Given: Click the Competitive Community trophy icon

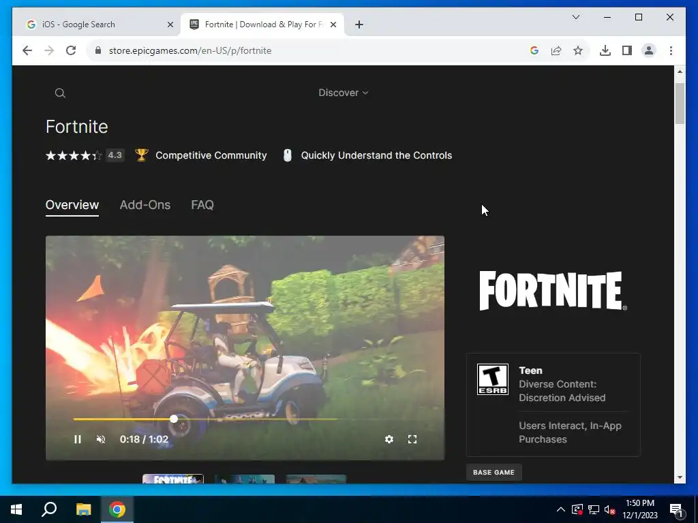Looking at the screenshot, I should pos(142,155).
